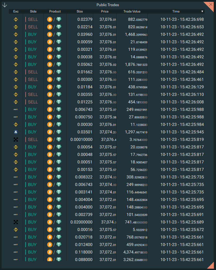Click Binance icon in row timed 15:42:26:653
The height and width of the screenshot is (270, 216).
pyautogui.click(x=16, y=27)
